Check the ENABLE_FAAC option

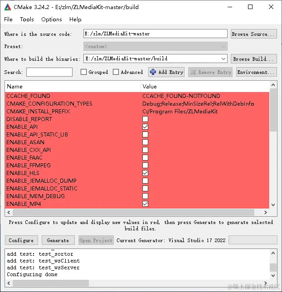[x=145, y=157]
